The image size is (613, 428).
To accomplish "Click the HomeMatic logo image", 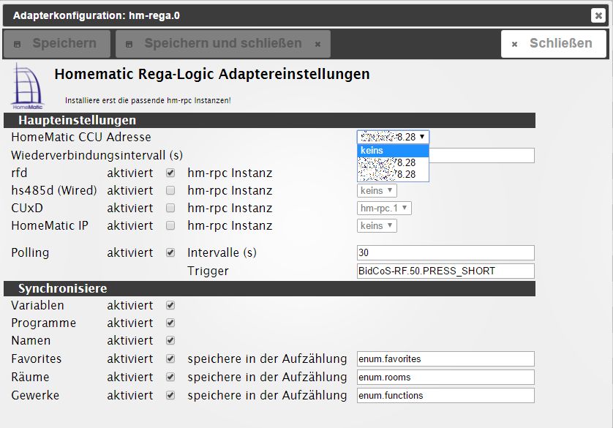I will click(x=28, y=87).
